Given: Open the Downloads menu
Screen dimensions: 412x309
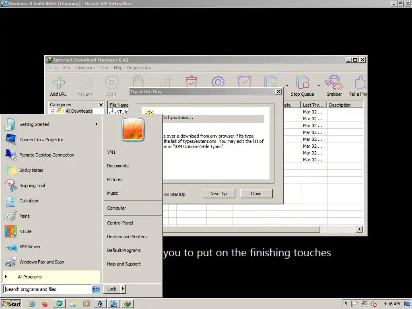Looking at the screenshot, I should coord(85,68).
